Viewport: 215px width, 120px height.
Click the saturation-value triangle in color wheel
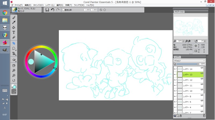point(42,61)
